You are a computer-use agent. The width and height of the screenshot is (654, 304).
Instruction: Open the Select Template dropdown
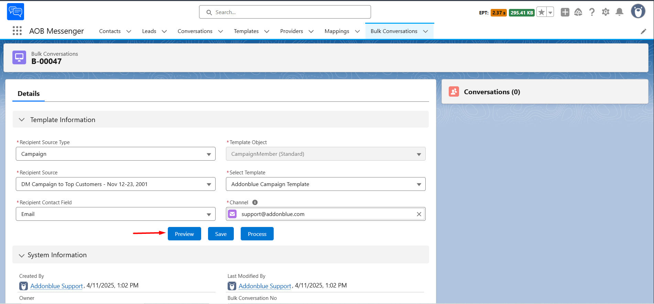[326, 184]
